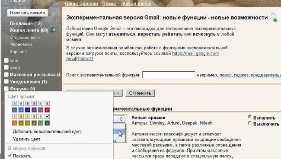
Task: Open color box beside Массовая рассылка label
Action: coord(6,74)
